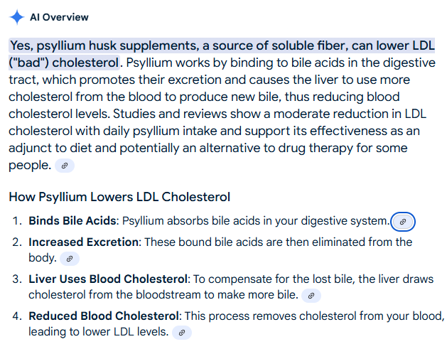Click the bold "Increased Excretion" term
Viewport: 447px width, 349px height.
coord(83,242)
